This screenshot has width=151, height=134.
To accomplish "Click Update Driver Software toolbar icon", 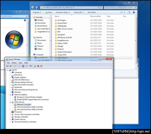I will coord(35,66).
